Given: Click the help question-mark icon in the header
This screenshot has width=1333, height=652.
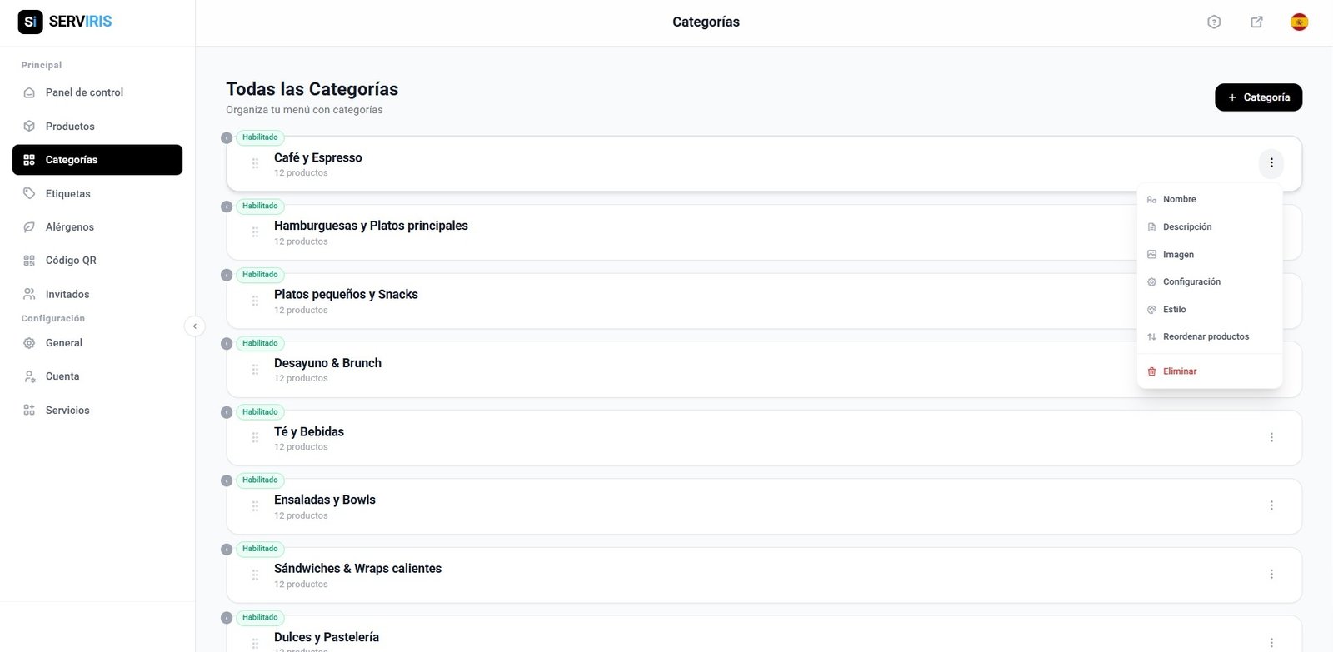Looking at the screenshot, I should (x=1213, y=22).
